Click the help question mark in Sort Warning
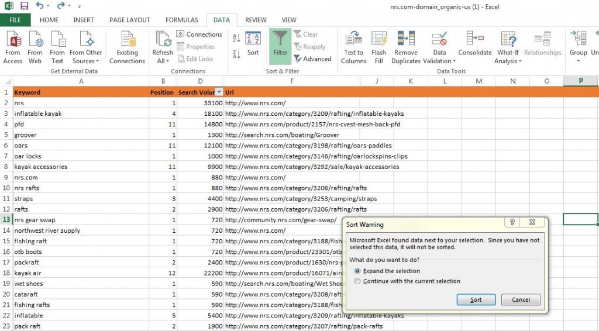This screenshot has height=331, width=599. [x=512, y=222]
